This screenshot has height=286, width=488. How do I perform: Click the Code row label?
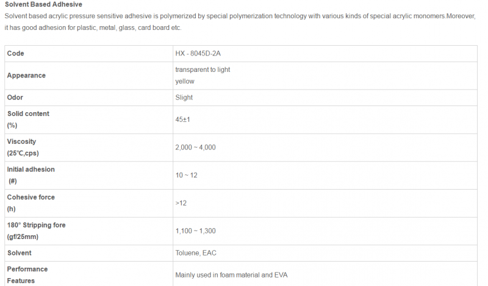coord(16,54)
